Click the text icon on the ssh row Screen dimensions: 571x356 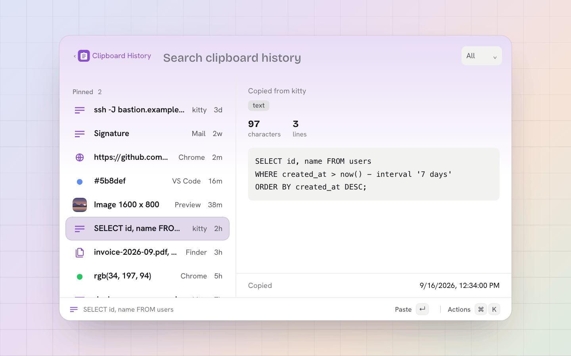coord(80,110)
